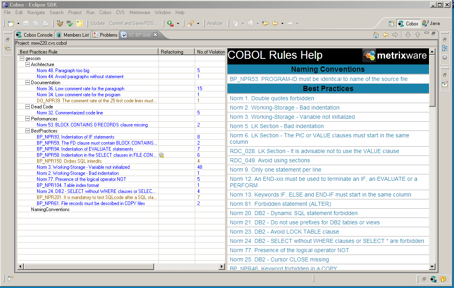Click the Best Practices Rule column header
This screenshot has height=288, width=454.
pos(88,52)
